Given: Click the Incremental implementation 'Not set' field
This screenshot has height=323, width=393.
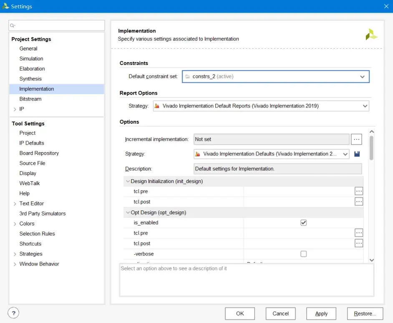Looking at the screenshot, I should click(272, 139).
